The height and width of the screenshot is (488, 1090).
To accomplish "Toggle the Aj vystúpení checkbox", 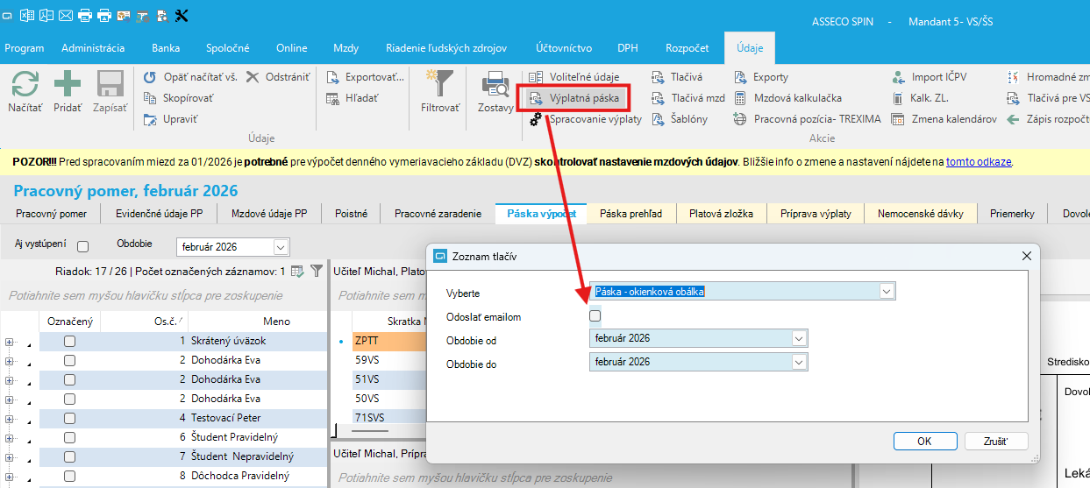I will coord(83,247).
